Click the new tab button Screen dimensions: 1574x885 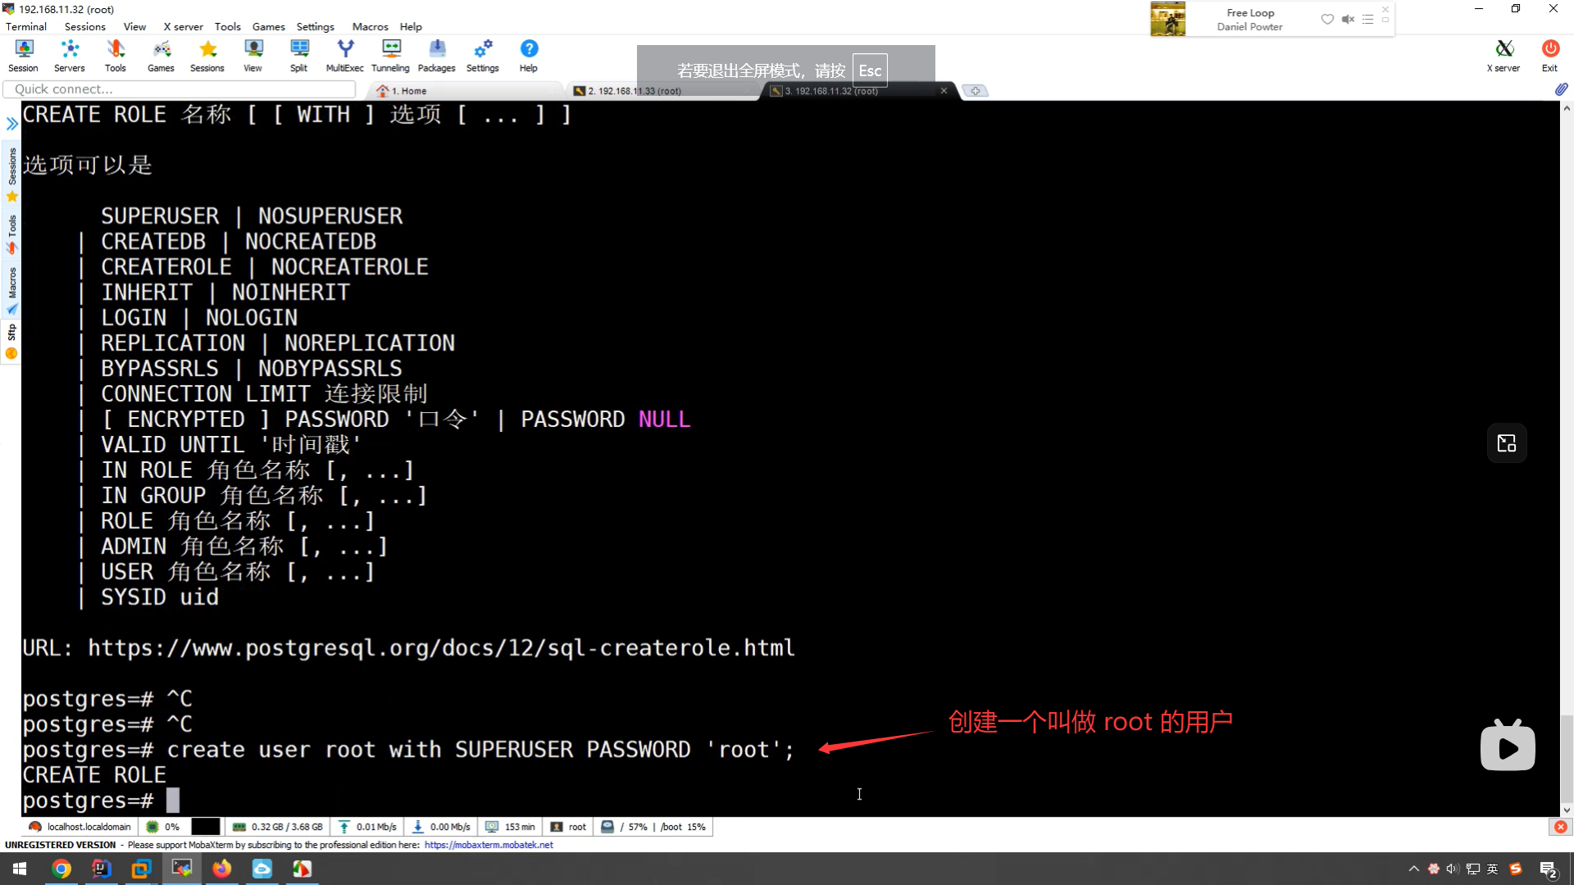click(975, 91)
